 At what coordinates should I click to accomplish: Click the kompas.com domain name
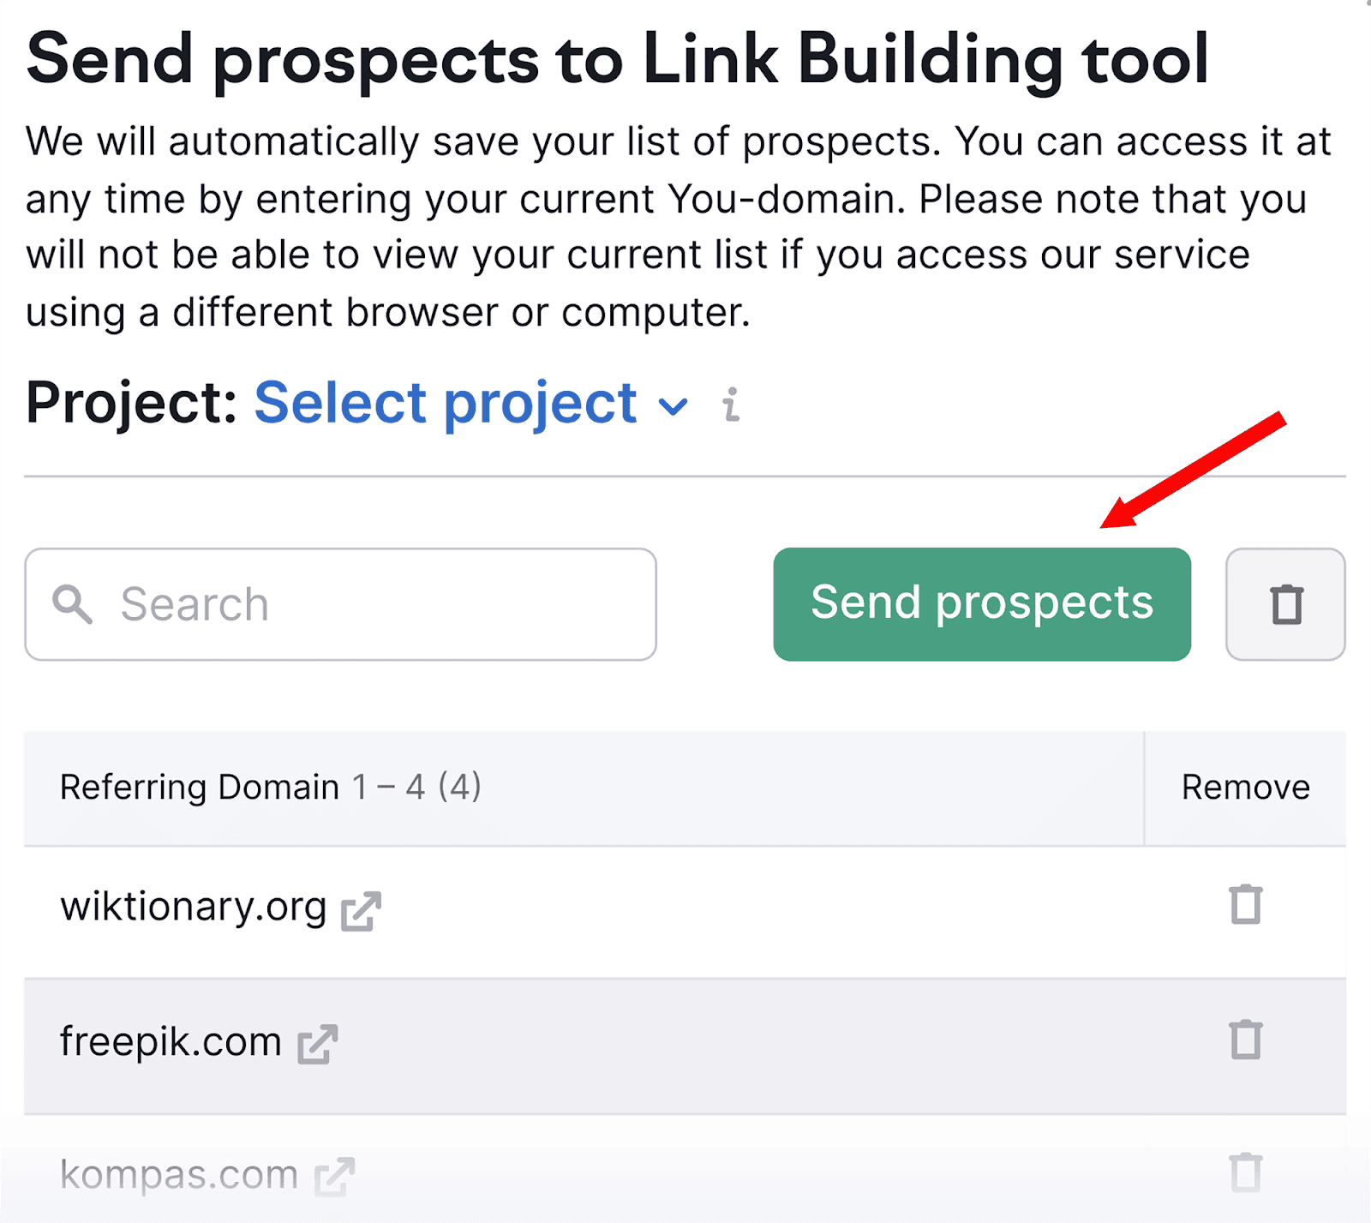pyautogui.click(x=177, y=1175)
